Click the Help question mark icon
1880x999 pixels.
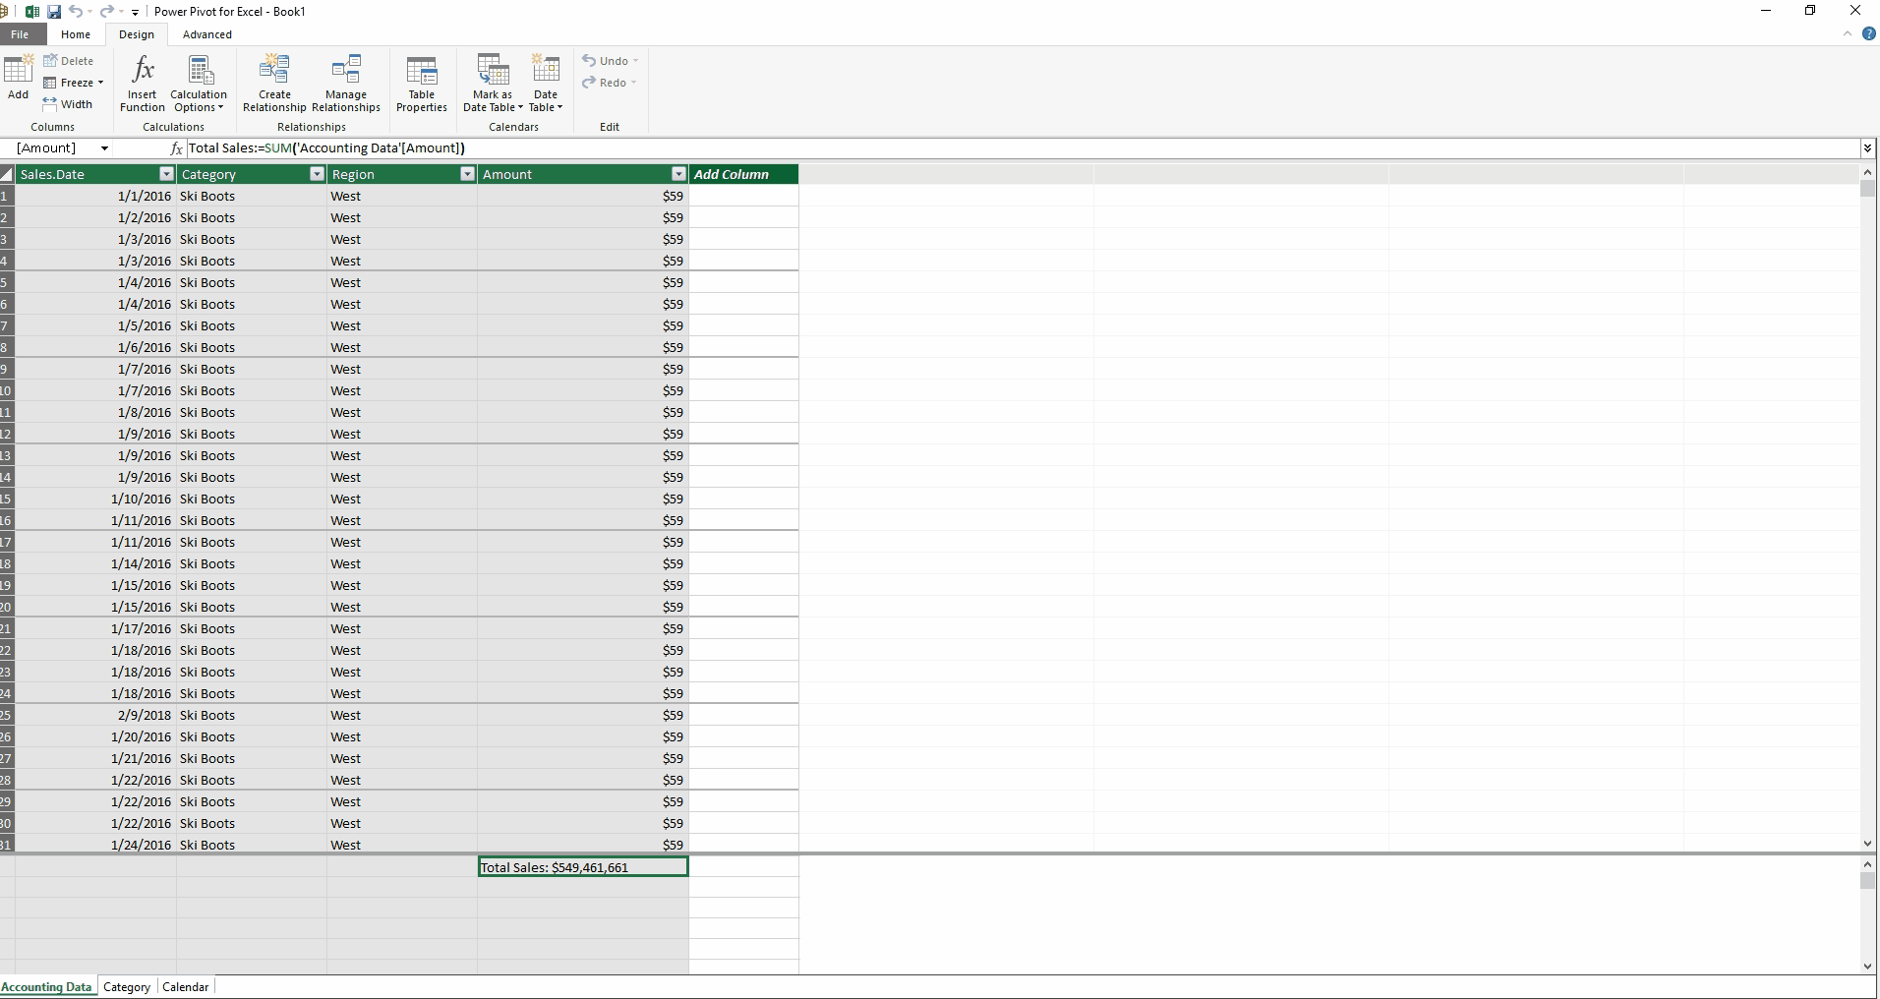1869,33
